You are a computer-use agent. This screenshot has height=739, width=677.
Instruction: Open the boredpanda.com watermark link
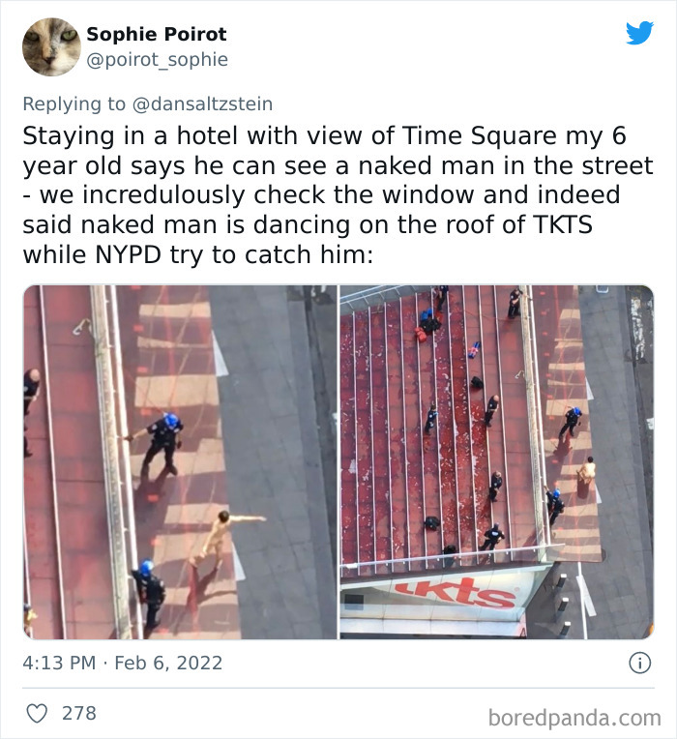pyautogui.click(x=574, y=718)
